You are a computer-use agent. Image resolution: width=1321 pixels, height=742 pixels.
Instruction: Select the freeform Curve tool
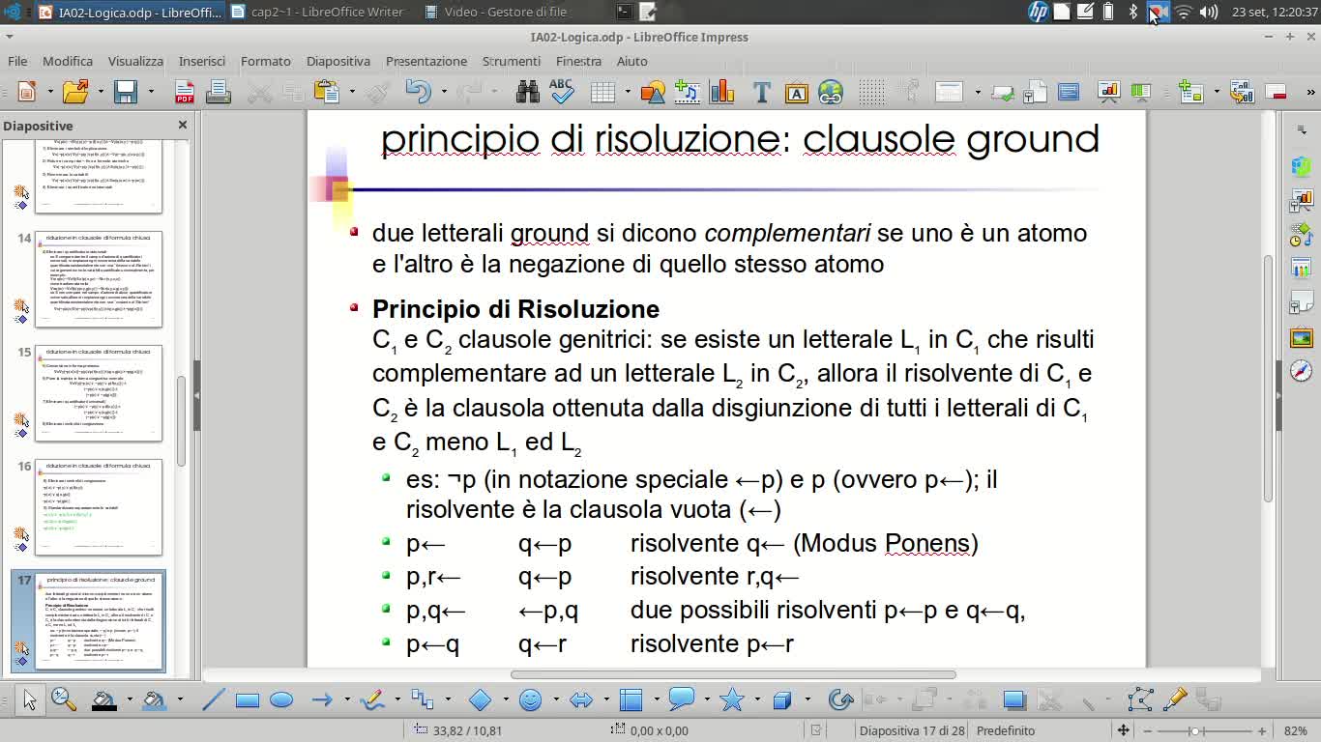pyautogui.click(x=372, y=699)
